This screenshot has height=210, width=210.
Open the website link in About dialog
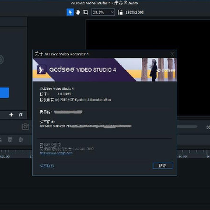[56, 153]
